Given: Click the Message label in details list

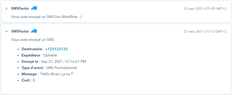Looking at the screenshot, I should pos(29,74).
